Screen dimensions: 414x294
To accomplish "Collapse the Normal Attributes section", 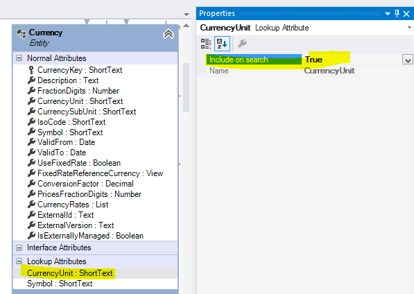I will tap(19, 58).
